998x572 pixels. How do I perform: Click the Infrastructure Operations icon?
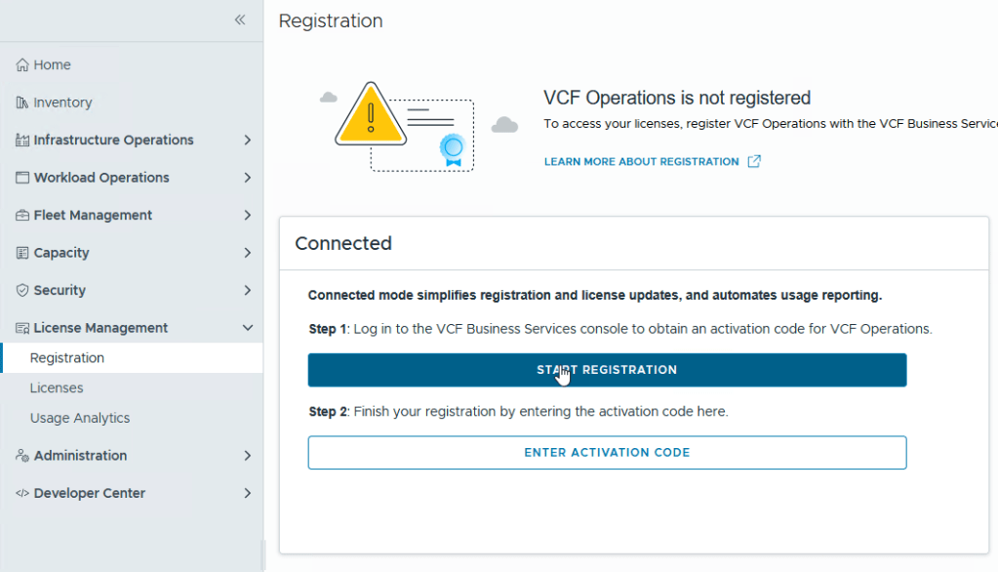coord(22,141)
